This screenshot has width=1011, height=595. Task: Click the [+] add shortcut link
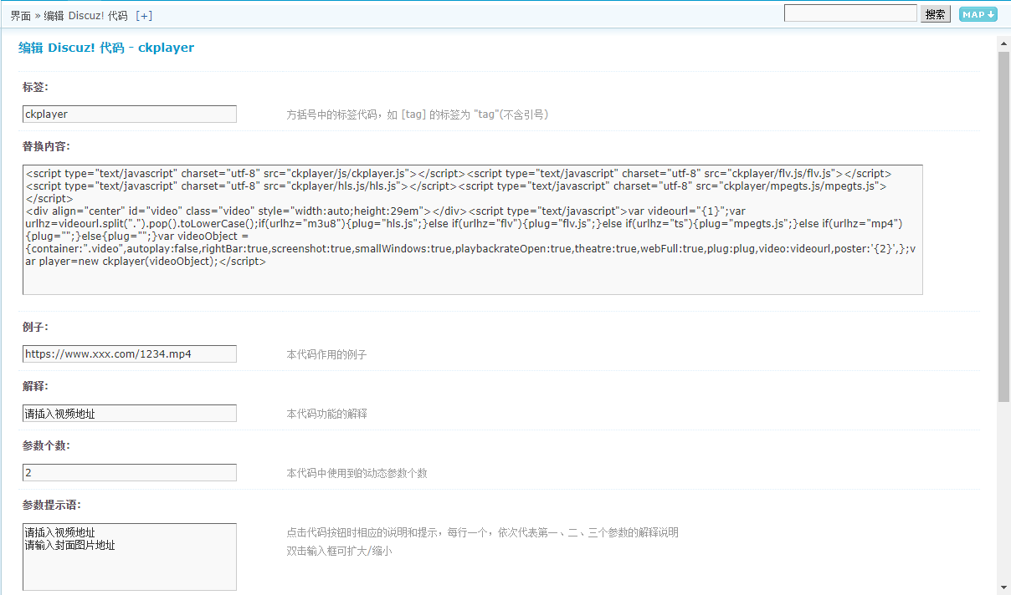pos(144,16)
